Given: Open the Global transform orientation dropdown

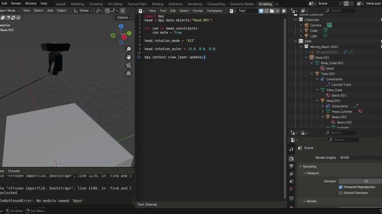Looking at the screenshot, I should coord(83,11).
